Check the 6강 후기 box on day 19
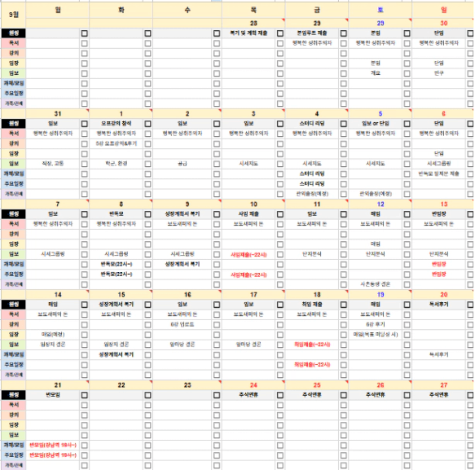Screen dimensions: 475x470 point(407,325)
